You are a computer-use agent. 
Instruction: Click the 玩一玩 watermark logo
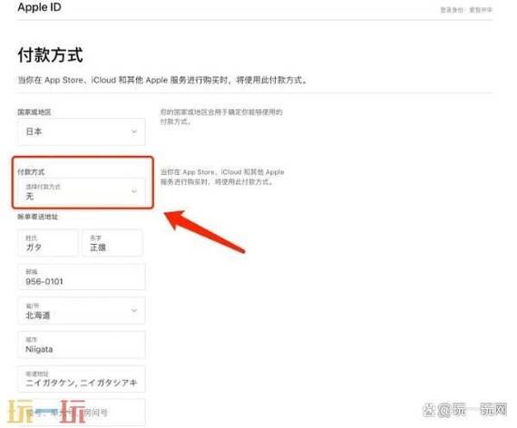pos(47,412)
